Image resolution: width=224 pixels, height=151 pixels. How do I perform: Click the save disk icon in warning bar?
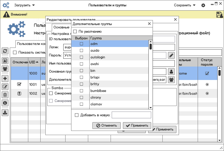219,15
